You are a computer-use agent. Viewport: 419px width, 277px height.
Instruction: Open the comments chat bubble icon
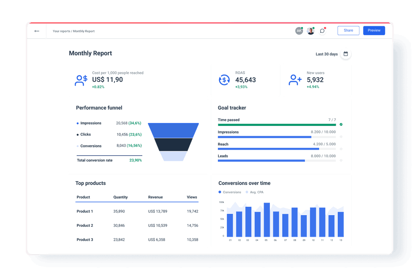pyautogui.click(x=322, y=30)
